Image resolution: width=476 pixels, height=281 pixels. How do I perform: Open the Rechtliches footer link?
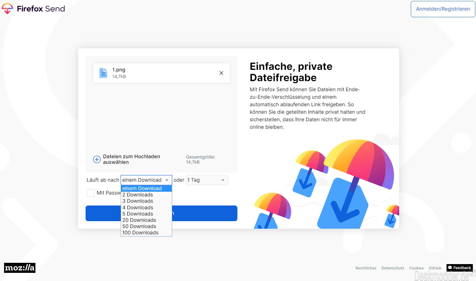coord(366,268)
